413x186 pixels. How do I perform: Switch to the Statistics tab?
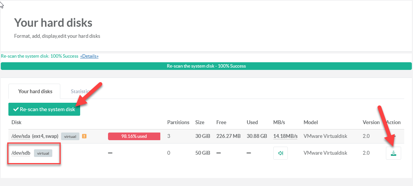(x=79, y=92)
